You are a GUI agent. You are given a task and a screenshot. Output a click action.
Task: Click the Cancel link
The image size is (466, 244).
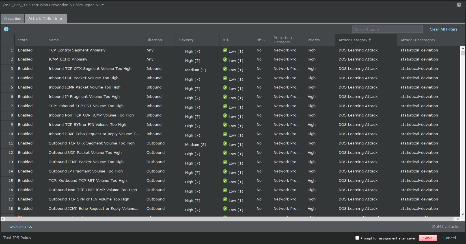tap(450, 238)
